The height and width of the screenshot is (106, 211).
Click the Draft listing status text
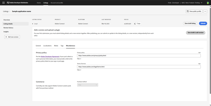point(36,24)
